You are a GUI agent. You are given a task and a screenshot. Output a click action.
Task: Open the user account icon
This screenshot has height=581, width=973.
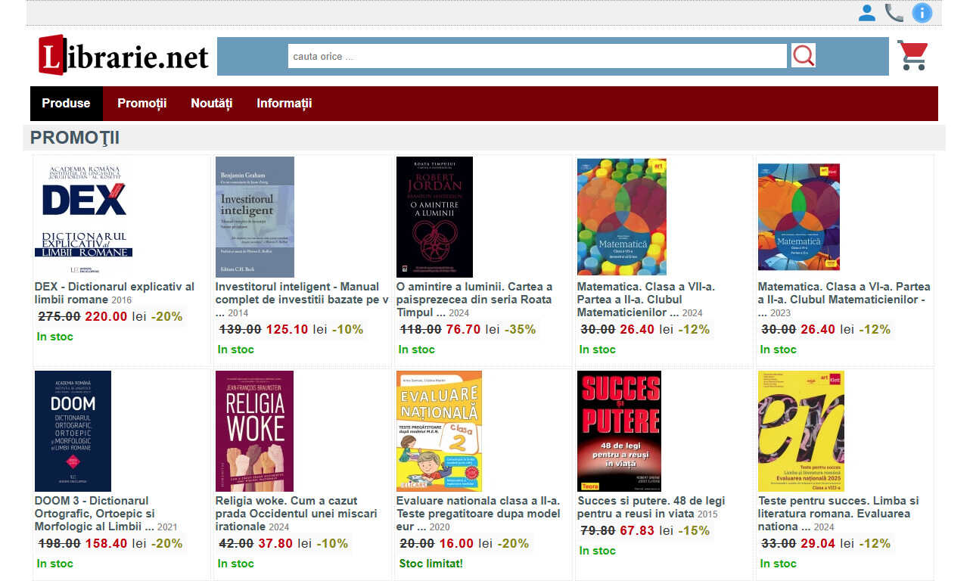867,13
